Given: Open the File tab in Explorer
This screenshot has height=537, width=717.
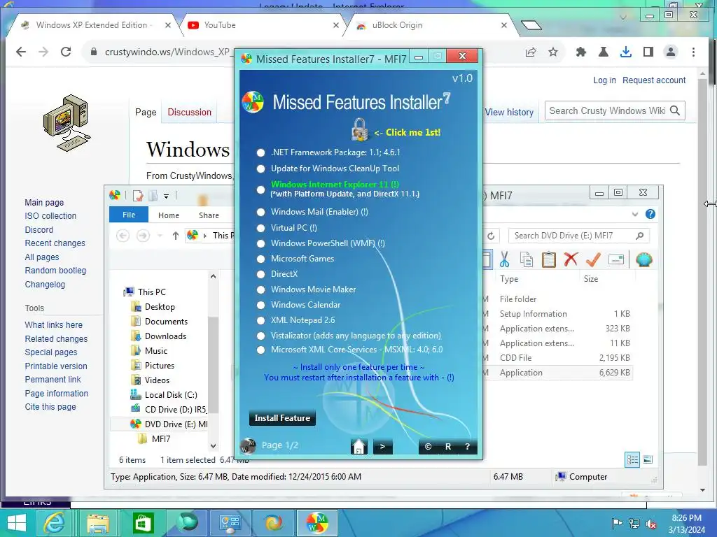Looking at the screenshot, I should coord(129,215).
